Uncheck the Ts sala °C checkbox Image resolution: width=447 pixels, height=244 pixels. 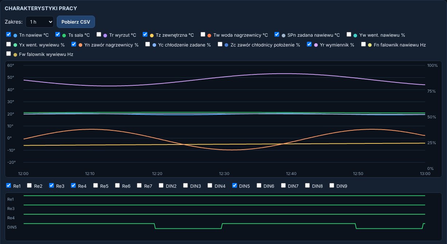click(58, 34)
